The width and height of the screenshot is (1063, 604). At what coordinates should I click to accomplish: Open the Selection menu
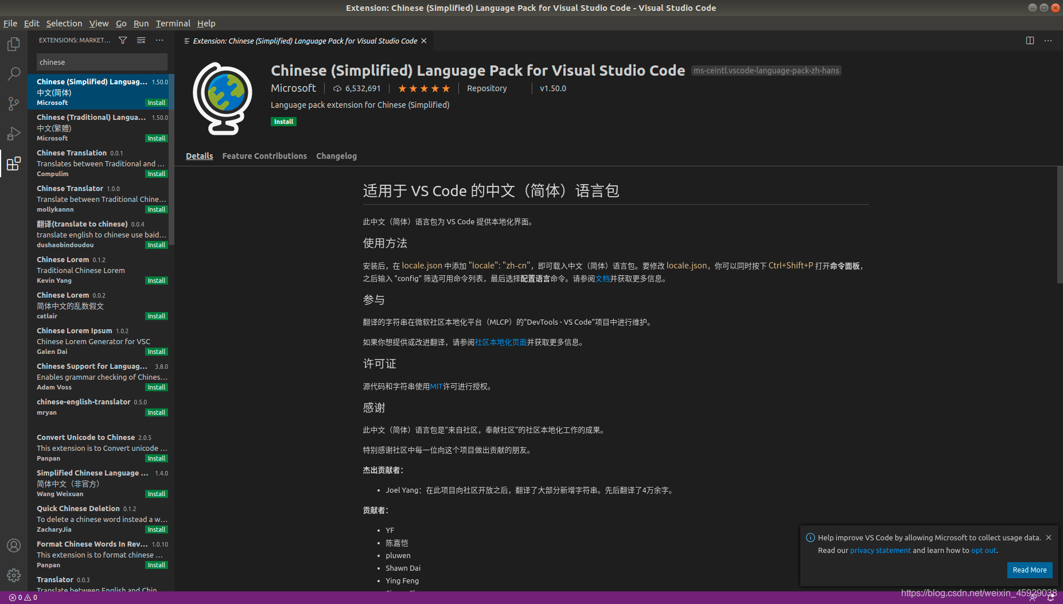point(64,24)
